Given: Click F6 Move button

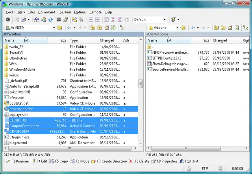Looking at the screenshot, I should tap(80, 161).
